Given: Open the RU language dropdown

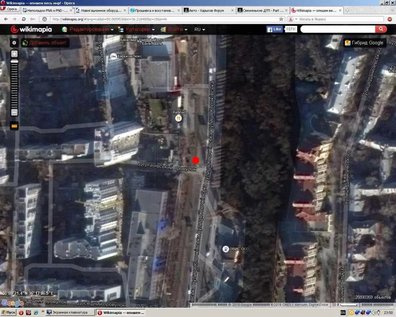Looking at the screenshot, I should click(x=200, y=29).
